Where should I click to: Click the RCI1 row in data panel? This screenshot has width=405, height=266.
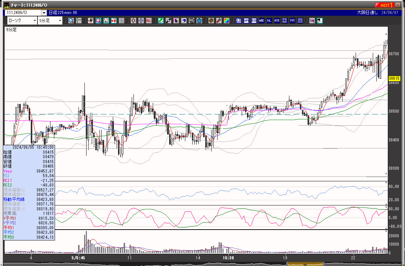pyautogui.click(x=29, y=181)
